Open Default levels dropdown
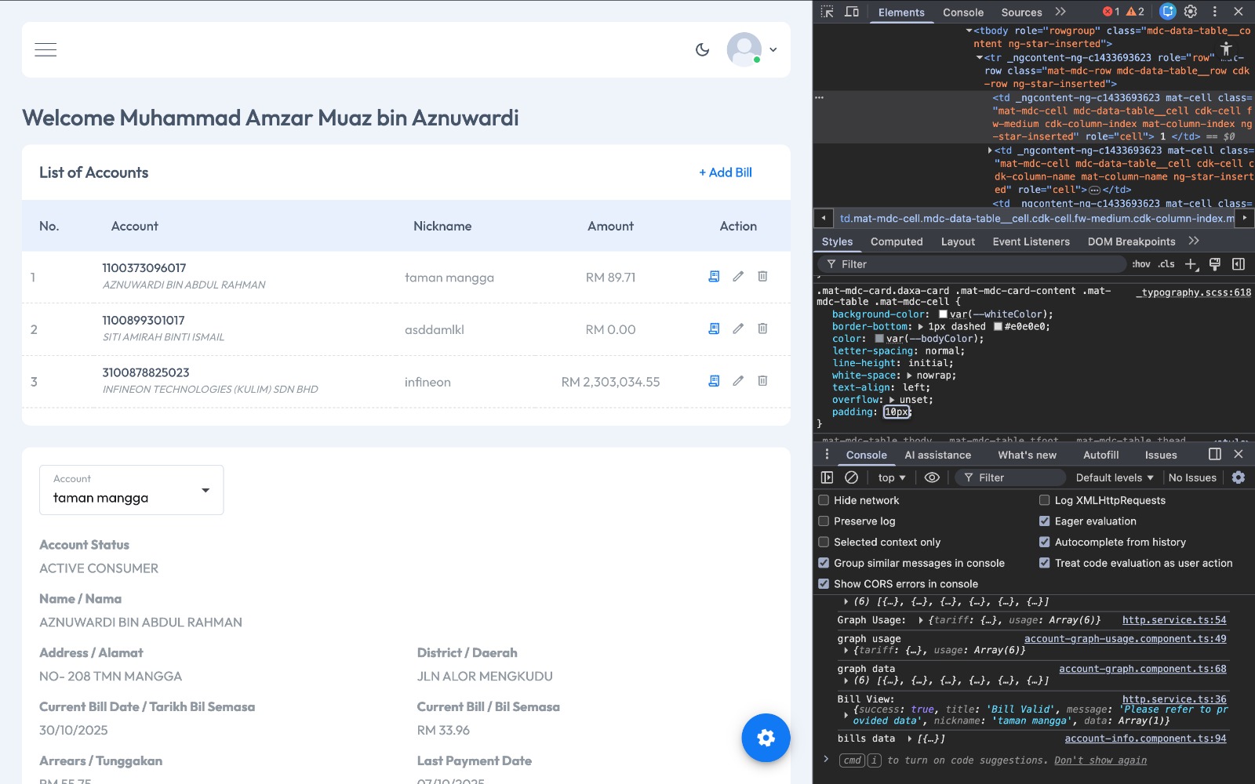The width and height of the screenshot is (1255, 784). [x=1115, y=477]
